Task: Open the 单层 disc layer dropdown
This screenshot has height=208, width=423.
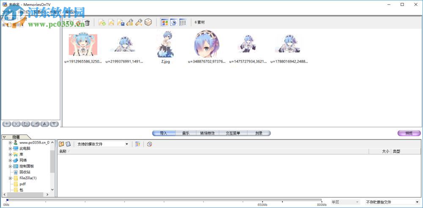Action: (x=346, y=202)
